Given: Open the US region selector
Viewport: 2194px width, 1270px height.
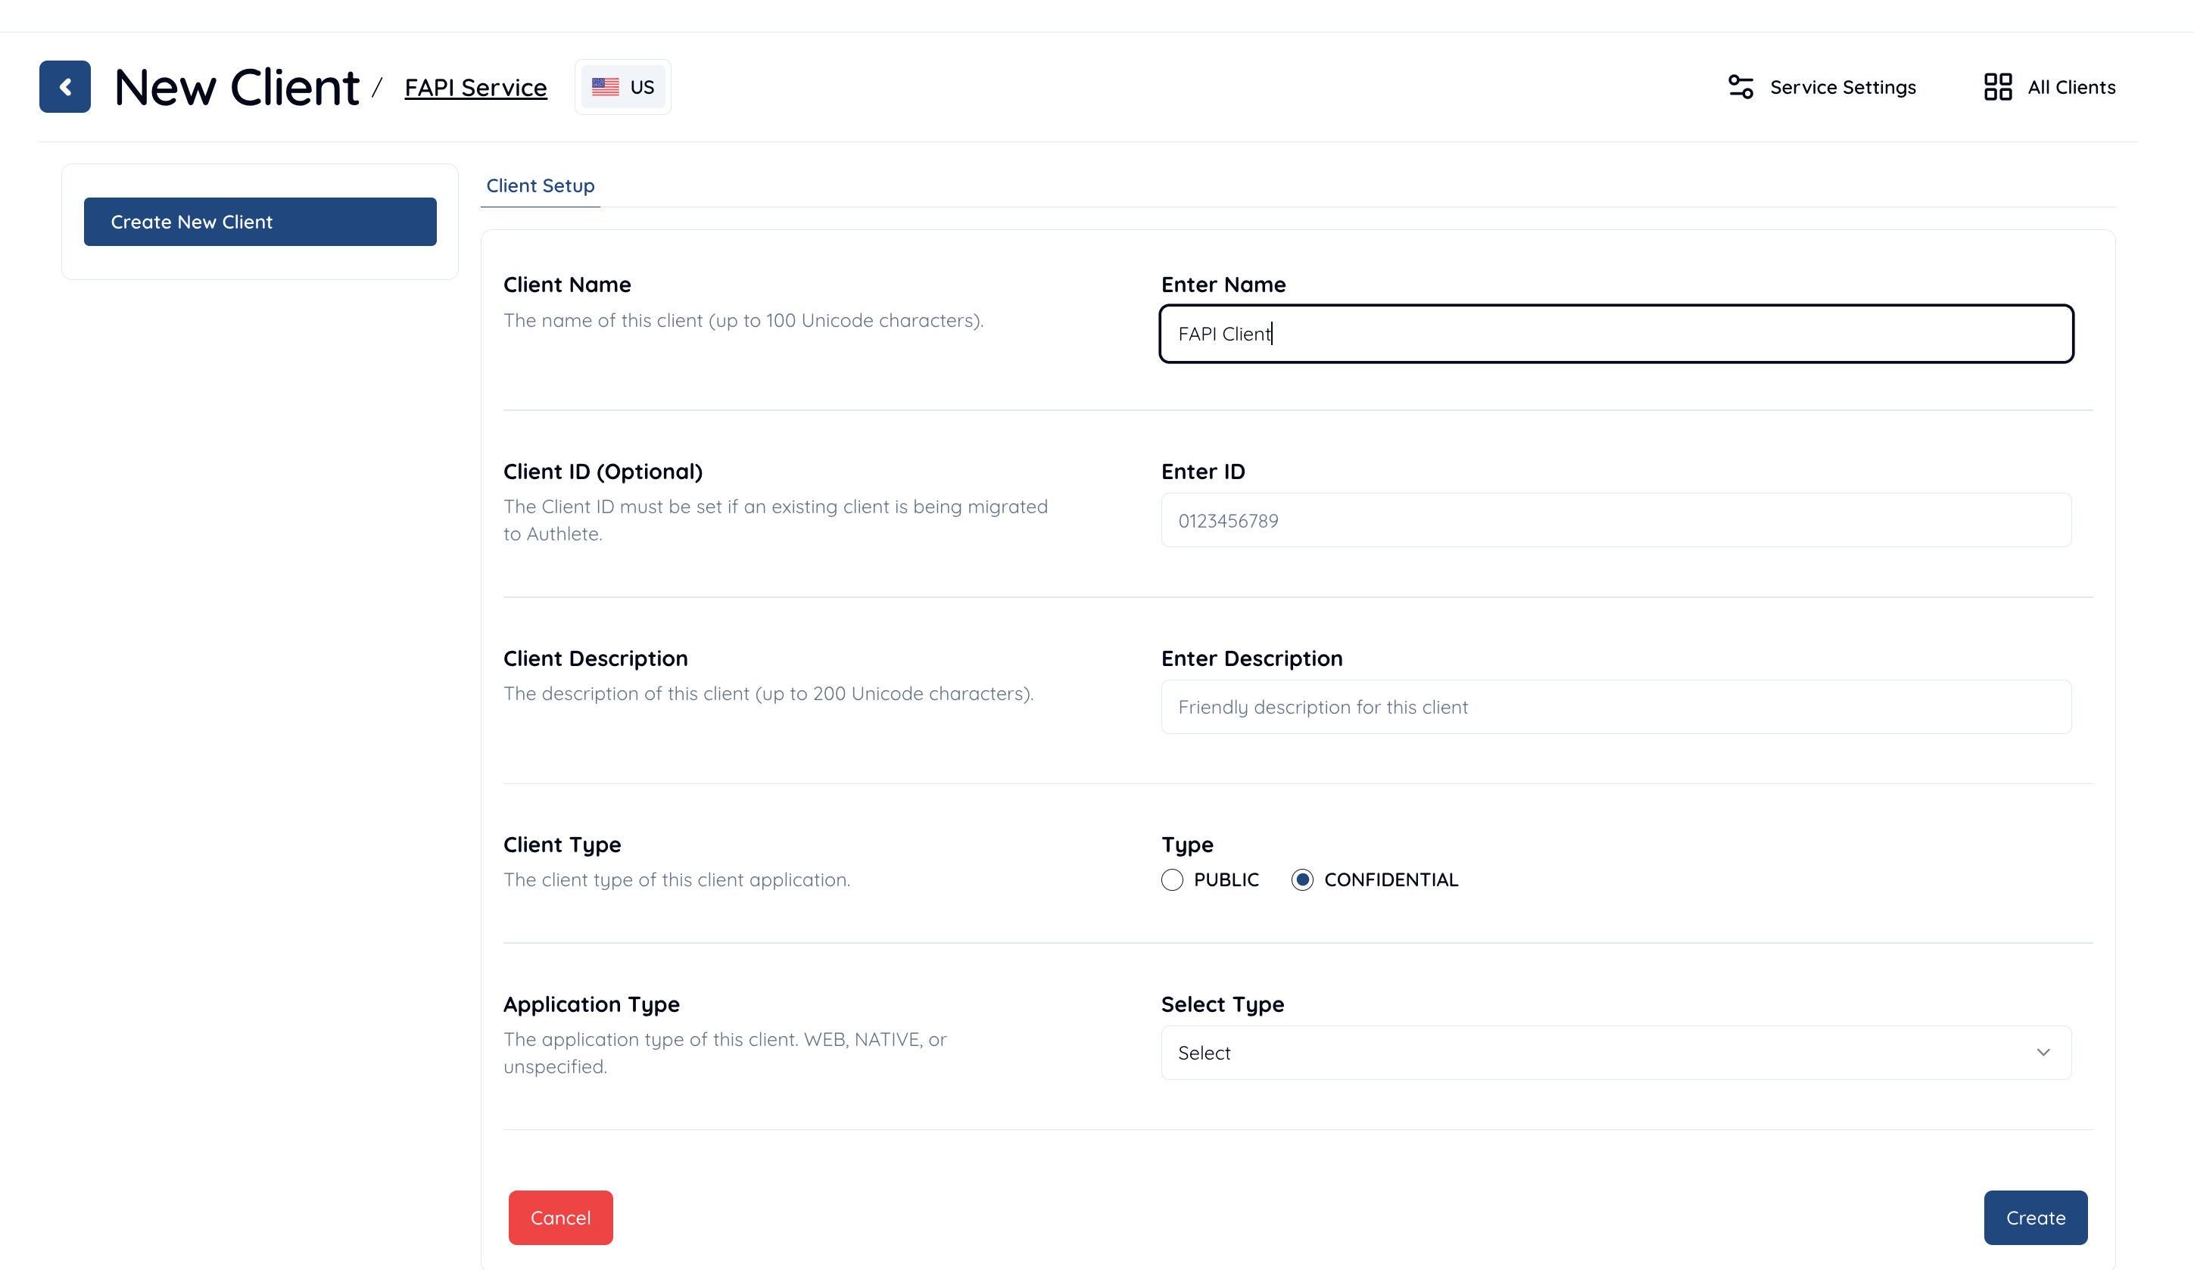Looking at the screenshot, I should (623, 87).
